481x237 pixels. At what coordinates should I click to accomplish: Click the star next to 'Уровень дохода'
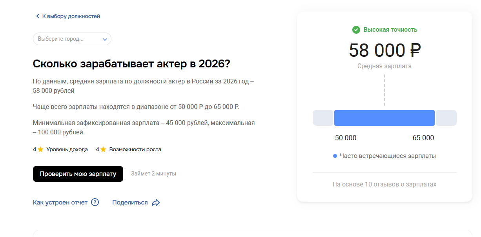coord(40,149)
